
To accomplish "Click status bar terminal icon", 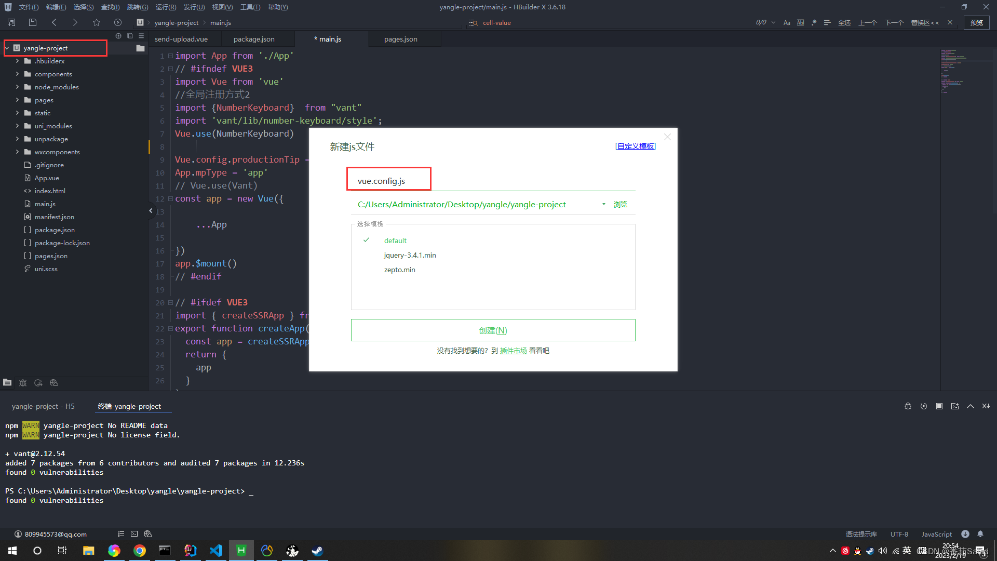I will [x=134, y=534].
